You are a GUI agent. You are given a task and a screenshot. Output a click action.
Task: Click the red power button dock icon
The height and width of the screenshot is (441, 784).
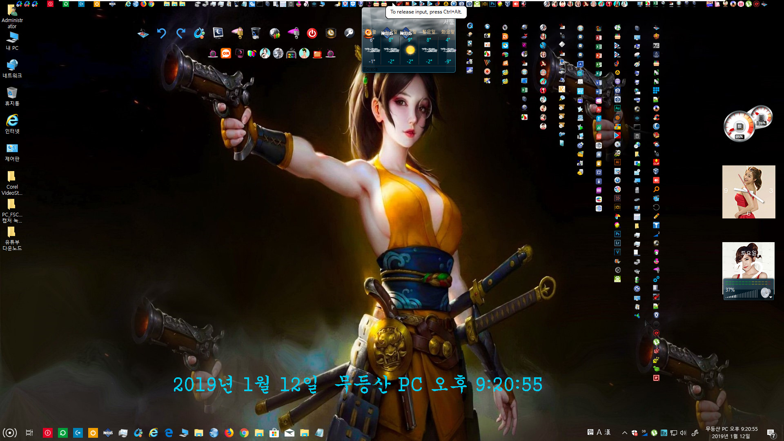tap(312, 33)
